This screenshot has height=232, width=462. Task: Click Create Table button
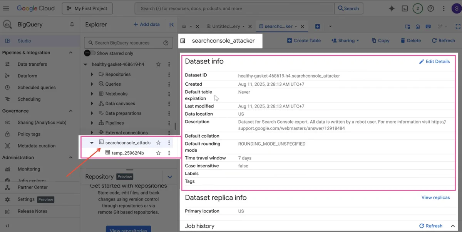tap(304, 40)
